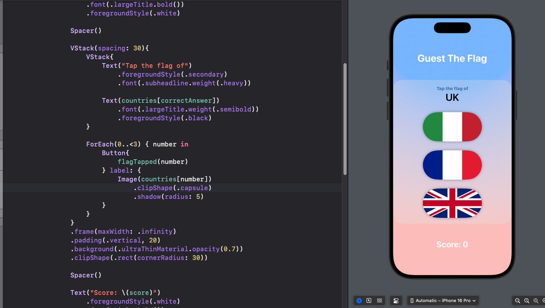Click the 'Text("Score: \(score)")' code line
Screen dimensions: 545x308
[115, 293]
